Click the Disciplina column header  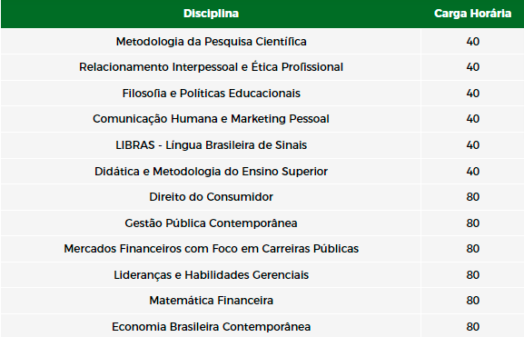211,14
